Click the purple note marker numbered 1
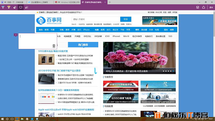 [16, 35]
